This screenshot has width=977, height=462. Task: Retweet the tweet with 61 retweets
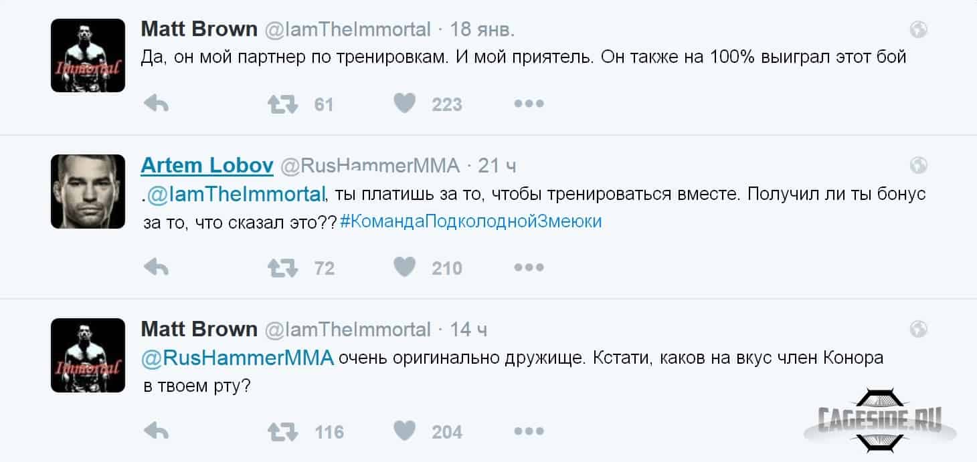(x=282, y=104)
